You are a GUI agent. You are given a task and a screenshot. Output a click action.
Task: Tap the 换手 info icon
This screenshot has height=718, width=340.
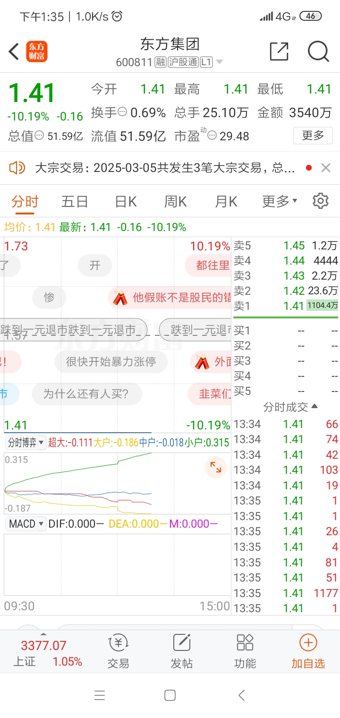122,112
